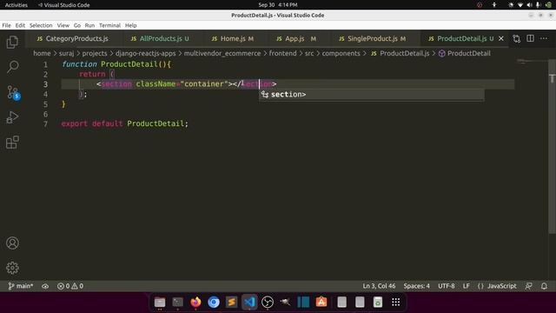Image resolution: width=556 pixels, height=313 pixels.
Task: Click django-reactjs-apps breadcrumb segment
Action: (145, 53)
